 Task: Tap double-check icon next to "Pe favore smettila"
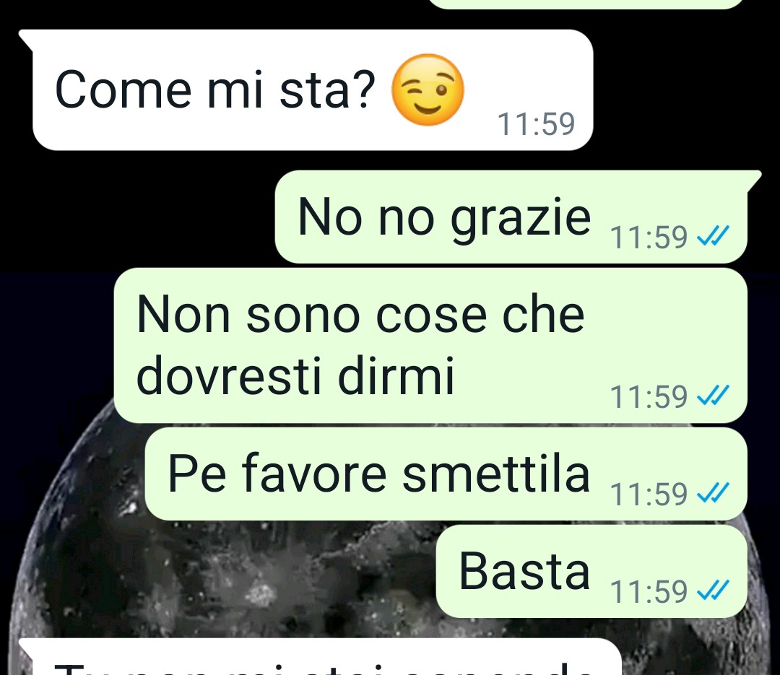pyautogui.click(x=713, y=493)
